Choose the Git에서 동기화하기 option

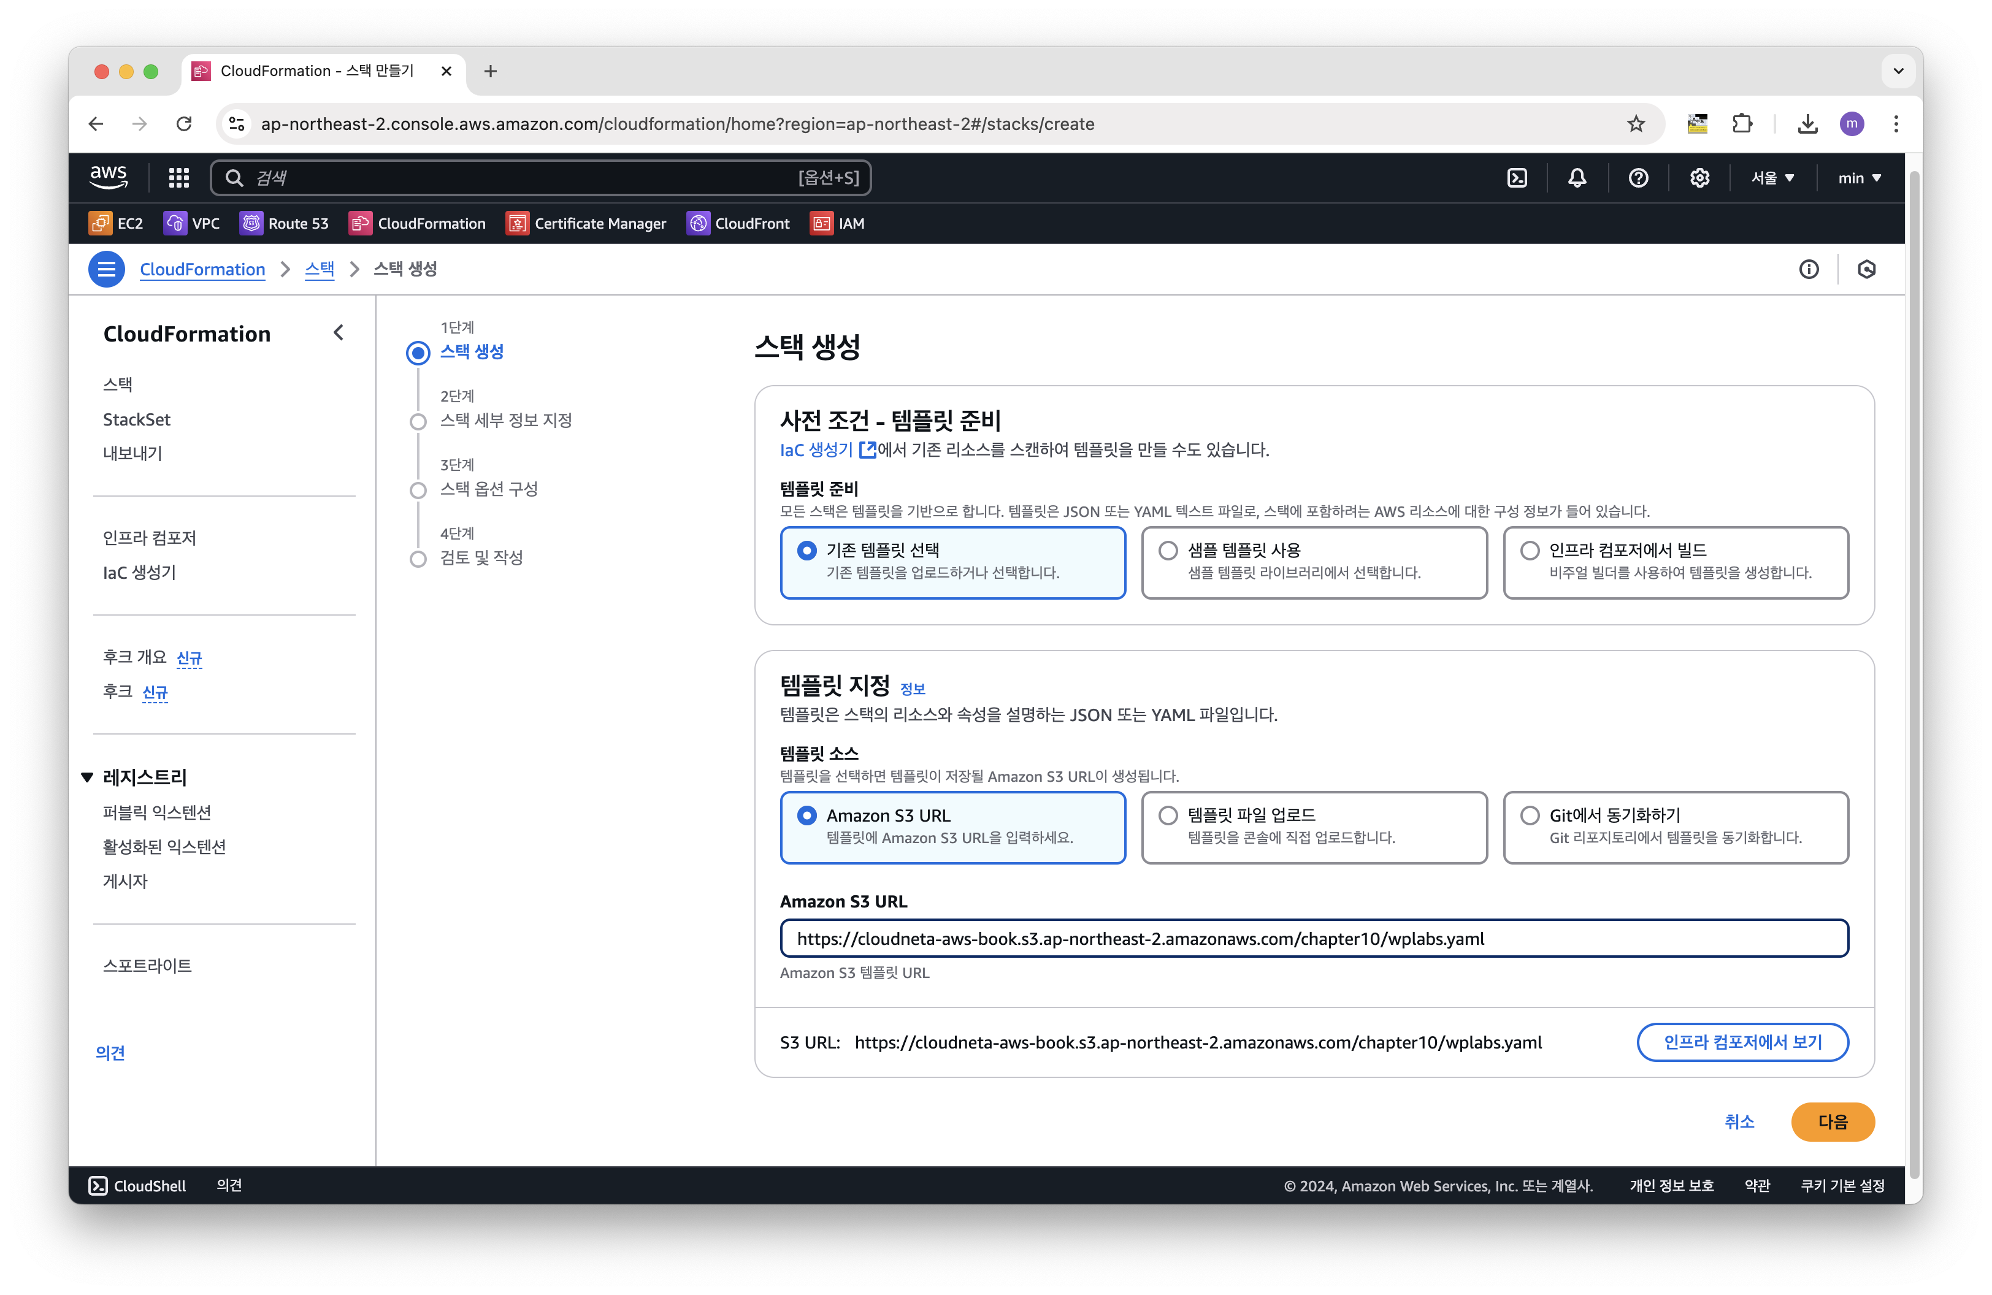coord(1529,815)
